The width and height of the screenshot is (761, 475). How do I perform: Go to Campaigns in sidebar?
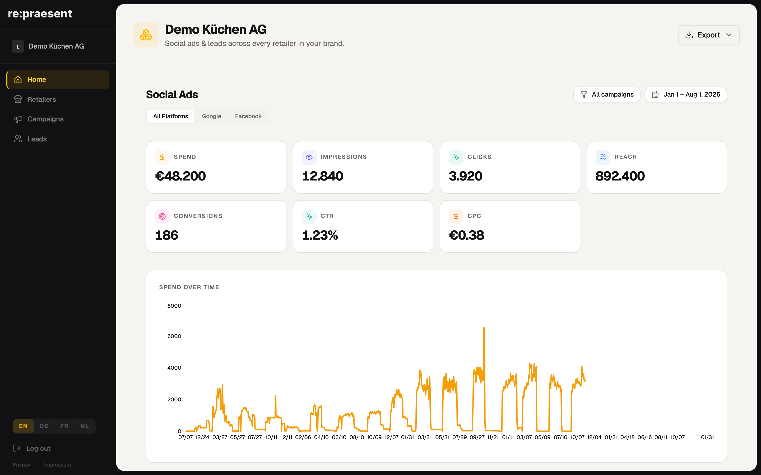pos(58,119)
